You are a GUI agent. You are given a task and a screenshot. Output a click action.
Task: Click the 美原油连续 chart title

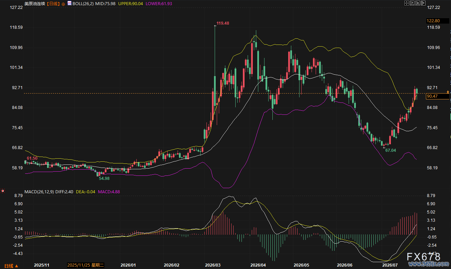[x=35, y=4]
